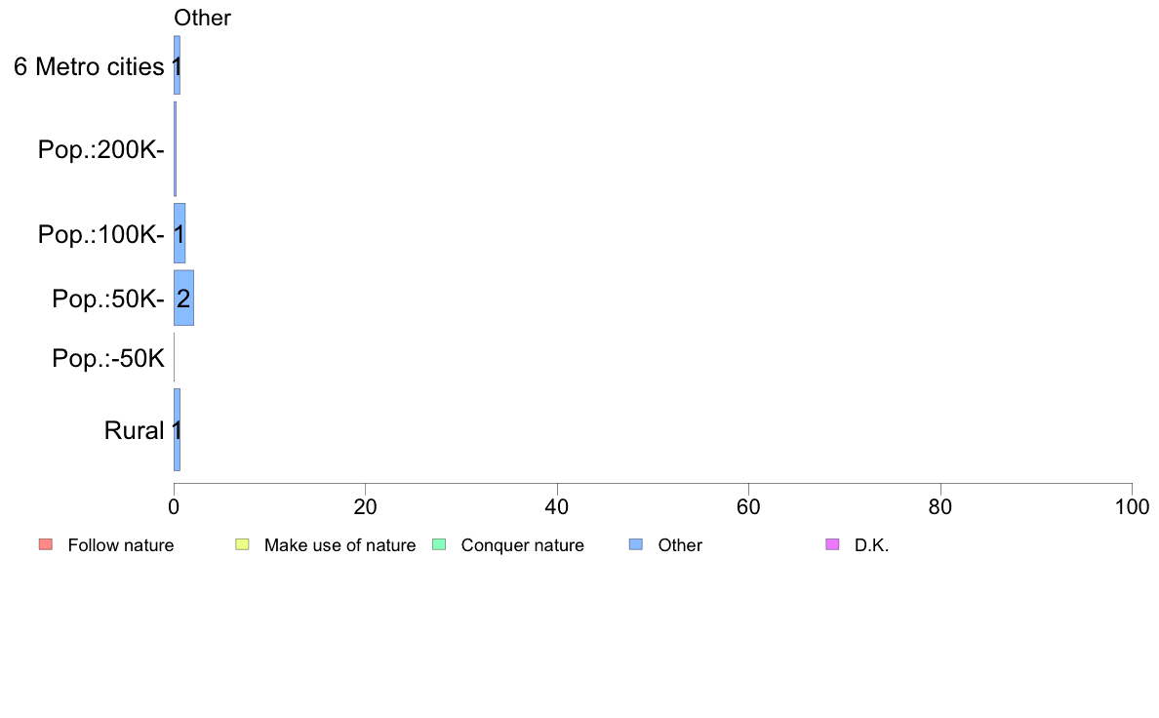Click the Follow nature red legend swatch
Screen dimensions: 1159x718
coord(45,545)
